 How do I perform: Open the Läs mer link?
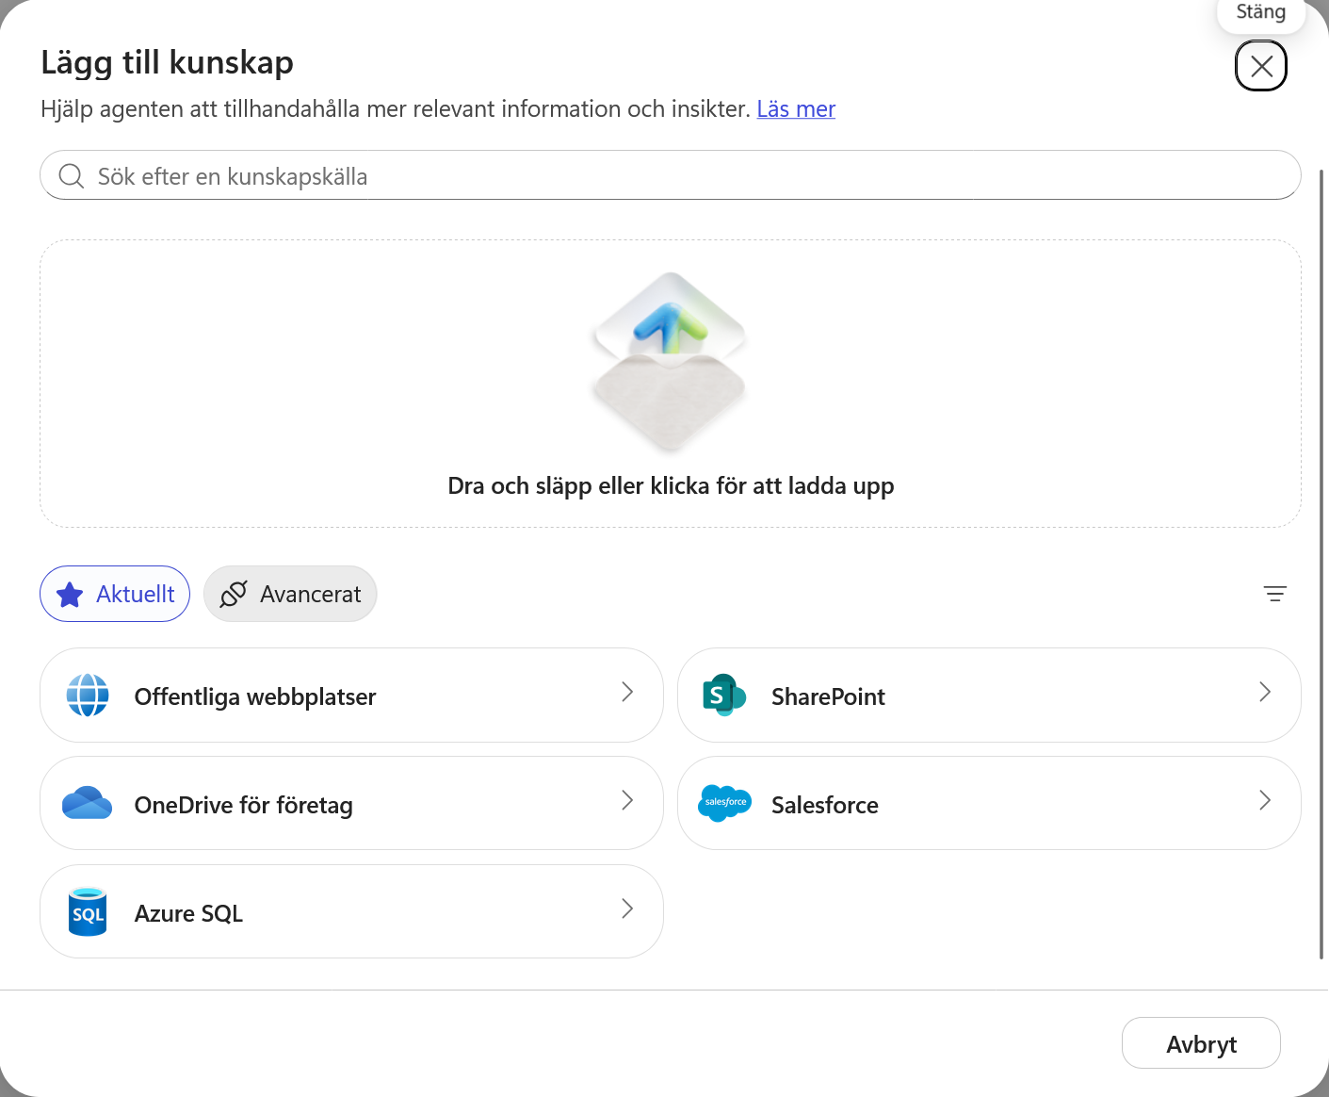tap(796, 109)
